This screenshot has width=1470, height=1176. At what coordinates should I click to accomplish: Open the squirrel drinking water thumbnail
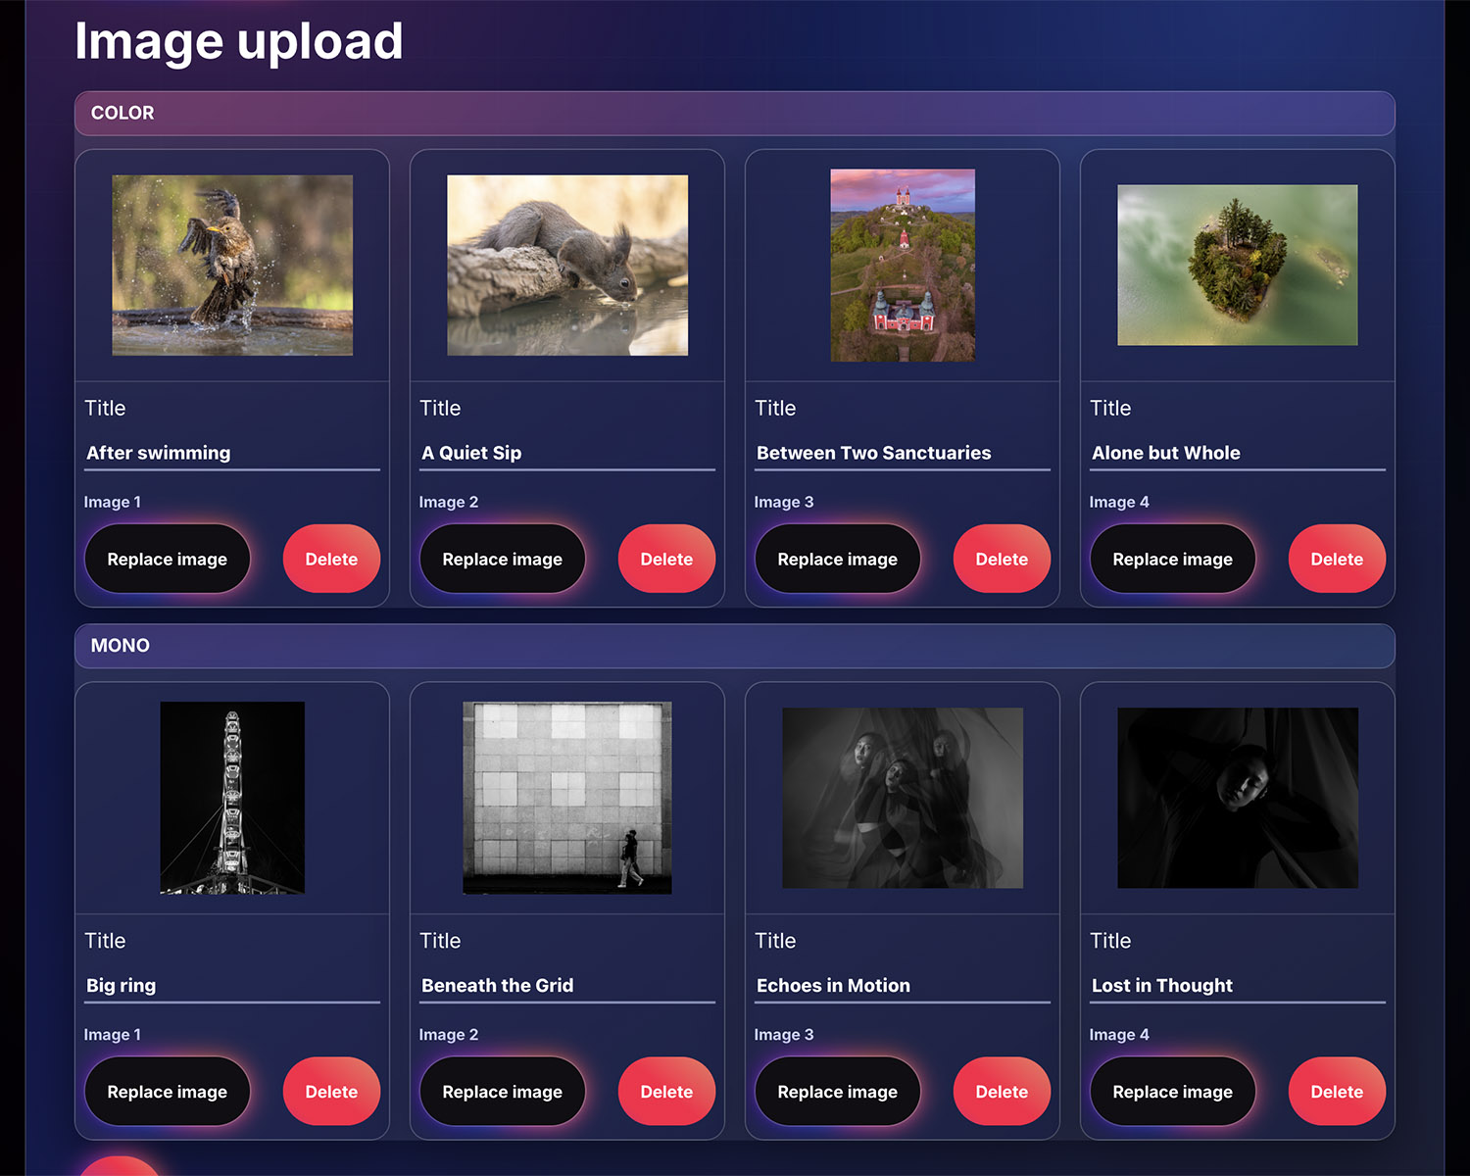567,266
